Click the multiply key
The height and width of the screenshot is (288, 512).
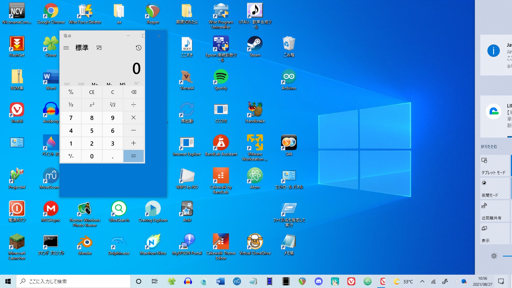tap(134, 118)
